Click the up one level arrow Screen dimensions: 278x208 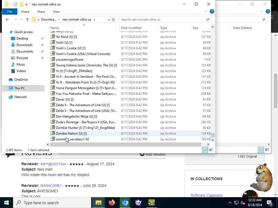click(27, 19)
